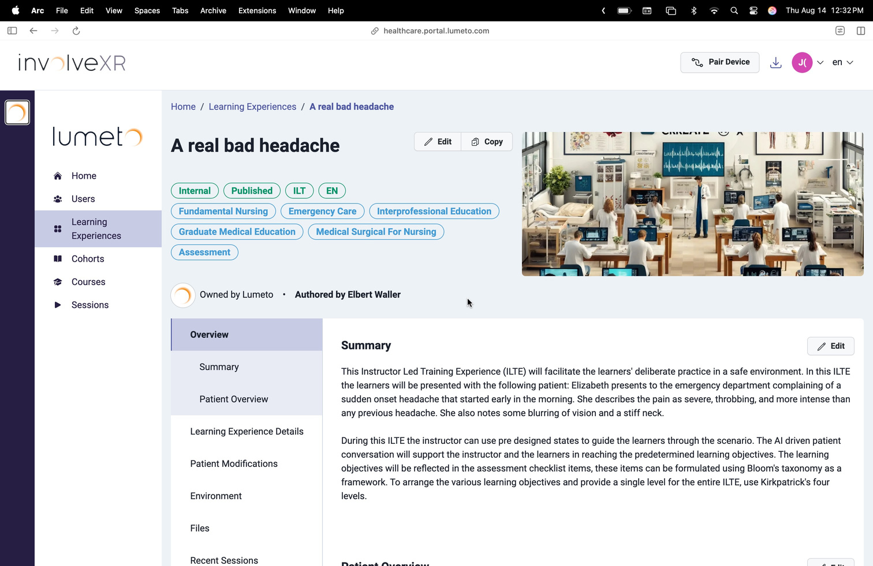Image resolution: width=873 pixels, height=566 pixels.
Task: Open Learning Experiences breadcrumb link
Action: click(252, 107)
